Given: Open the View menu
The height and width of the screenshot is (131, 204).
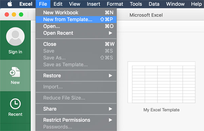Looking at the screenshot, I should coord(74,4).
